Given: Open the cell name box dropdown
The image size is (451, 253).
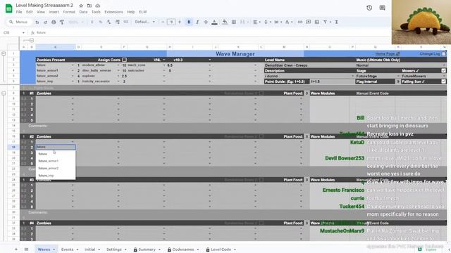Looking at the screenshot, I should [23, 33].
